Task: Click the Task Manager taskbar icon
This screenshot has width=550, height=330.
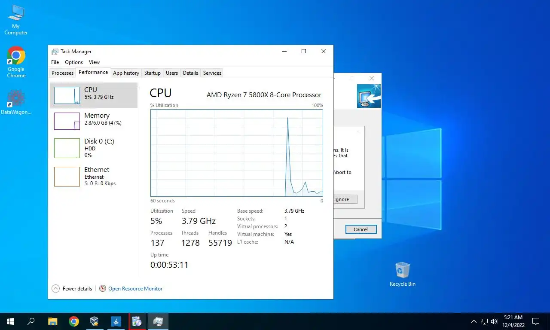Action: pos(158,321)
